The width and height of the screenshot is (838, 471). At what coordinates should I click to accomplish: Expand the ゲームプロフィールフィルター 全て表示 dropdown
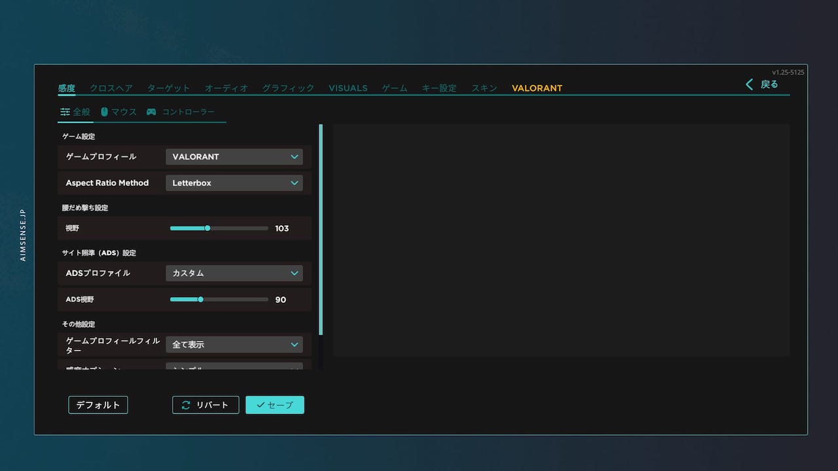point(234,344)
